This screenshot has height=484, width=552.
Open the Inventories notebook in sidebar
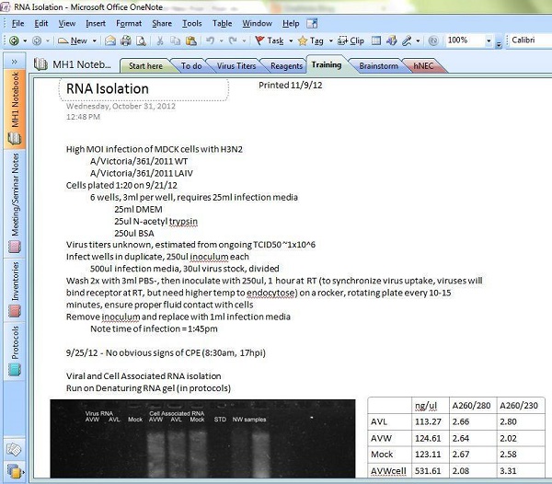pyautogui.click(x=15, y=289)
